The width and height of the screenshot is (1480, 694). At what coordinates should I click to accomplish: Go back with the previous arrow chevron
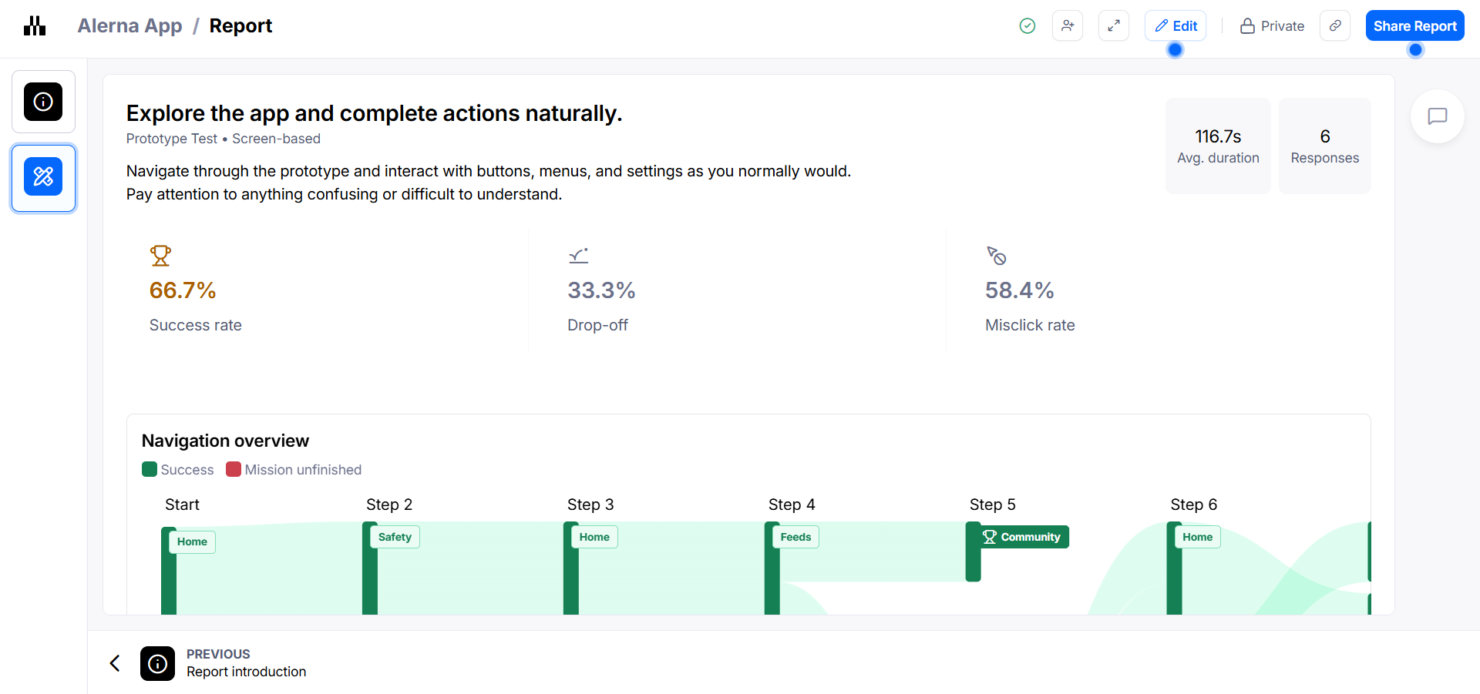pyautogui.click(x=115, y=663)
